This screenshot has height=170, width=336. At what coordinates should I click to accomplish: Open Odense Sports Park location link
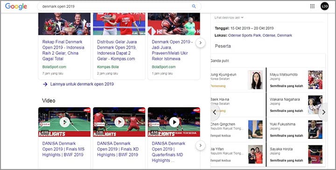click(x=260, y=35)
